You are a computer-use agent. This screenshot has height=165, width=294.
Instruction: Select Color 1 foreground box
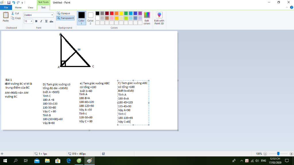(x=81, y=18)
